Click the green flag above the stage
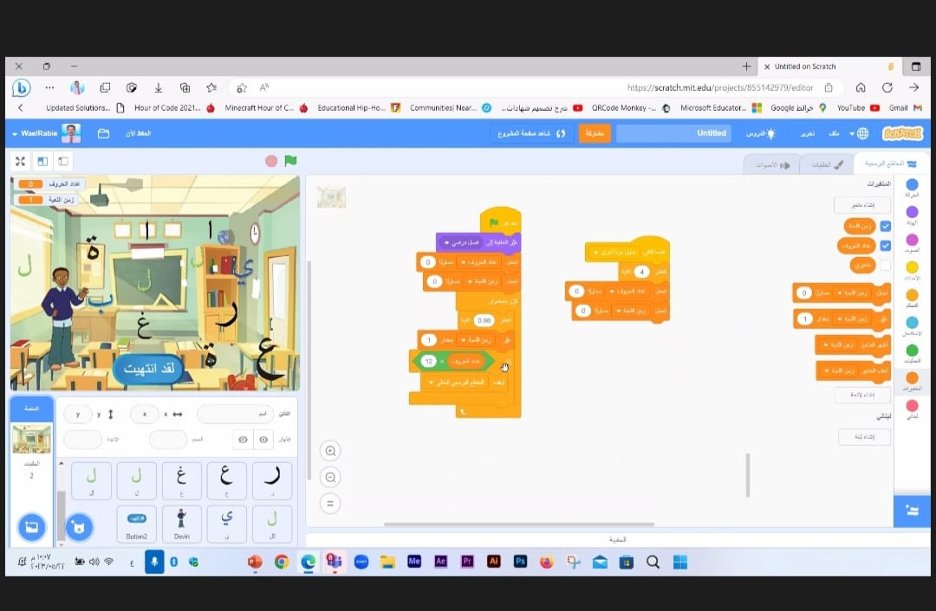Image resolution: width=936 pixels, height=611 pixels. click(290, 160)
